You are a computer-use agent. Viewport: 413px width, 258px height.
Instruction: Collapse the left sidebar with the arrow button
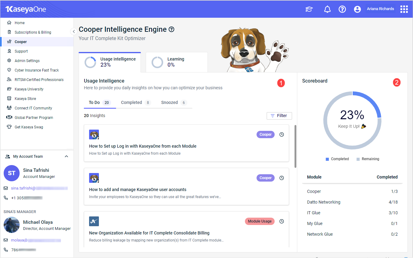click(x=73, y=31)
